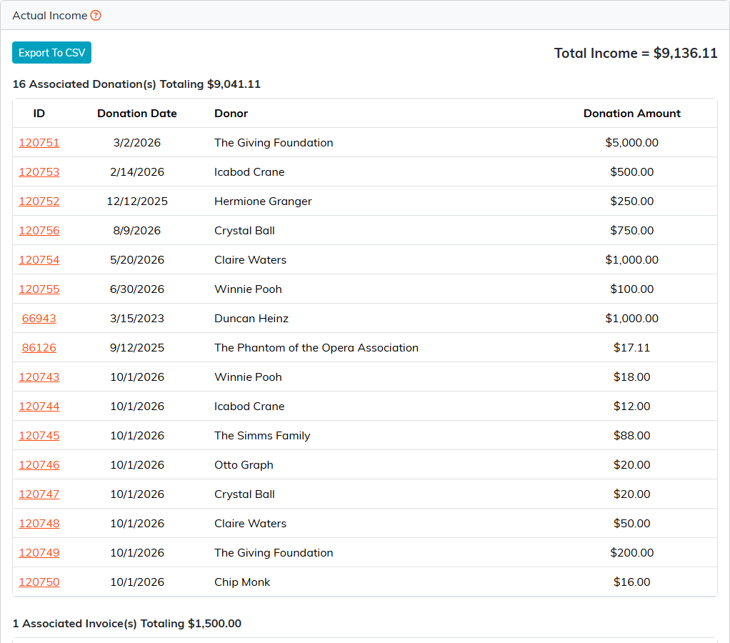Select the Total Income = $9,136.11 text

click(x=636, y=53)
